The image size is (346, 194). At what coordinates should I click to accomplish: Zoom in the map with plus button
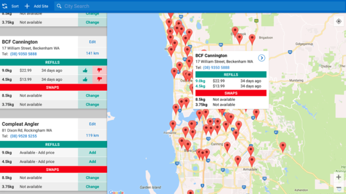(338, 177)
